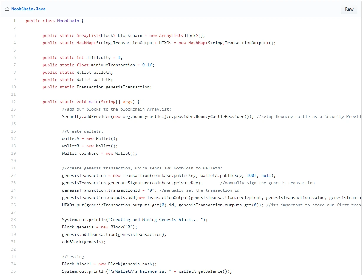
Task: Select line number 12
Action: pos(14,102)
